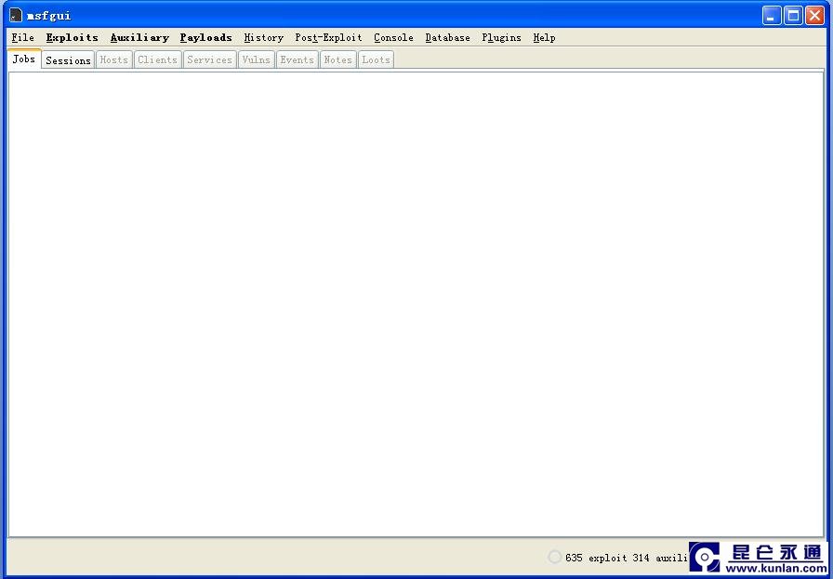The height and width of the screenshot is (579, 833).
Task: Open the Post-Exploit menu
Action: (328, 38)
